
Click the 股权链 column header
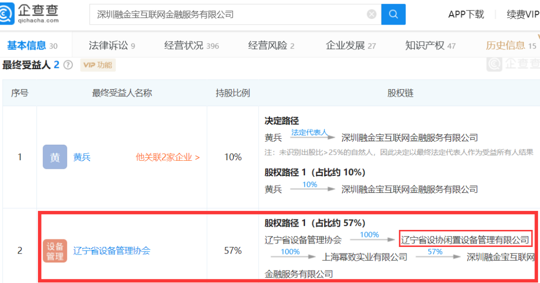tap(400, 93)
